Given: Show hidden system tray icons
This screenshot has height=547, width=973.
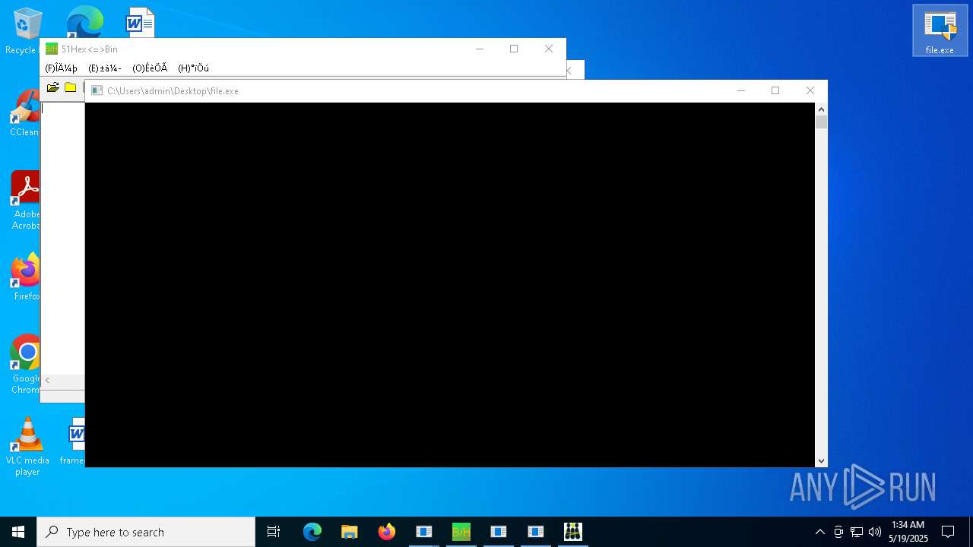Looking at the screenshot, I should [819, 532].
